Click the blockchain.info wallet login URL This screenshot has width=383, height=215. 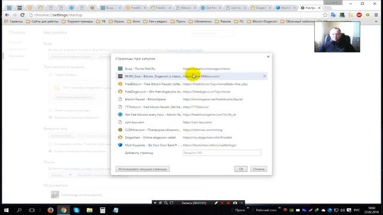tap(210, 145)
